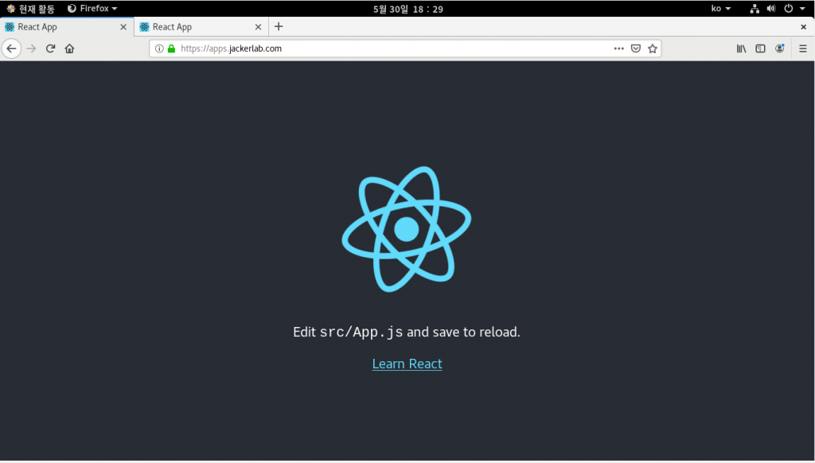
Task: Click the text "Edit src/App.js and save to reload."
Action: [x=407, y=332]
